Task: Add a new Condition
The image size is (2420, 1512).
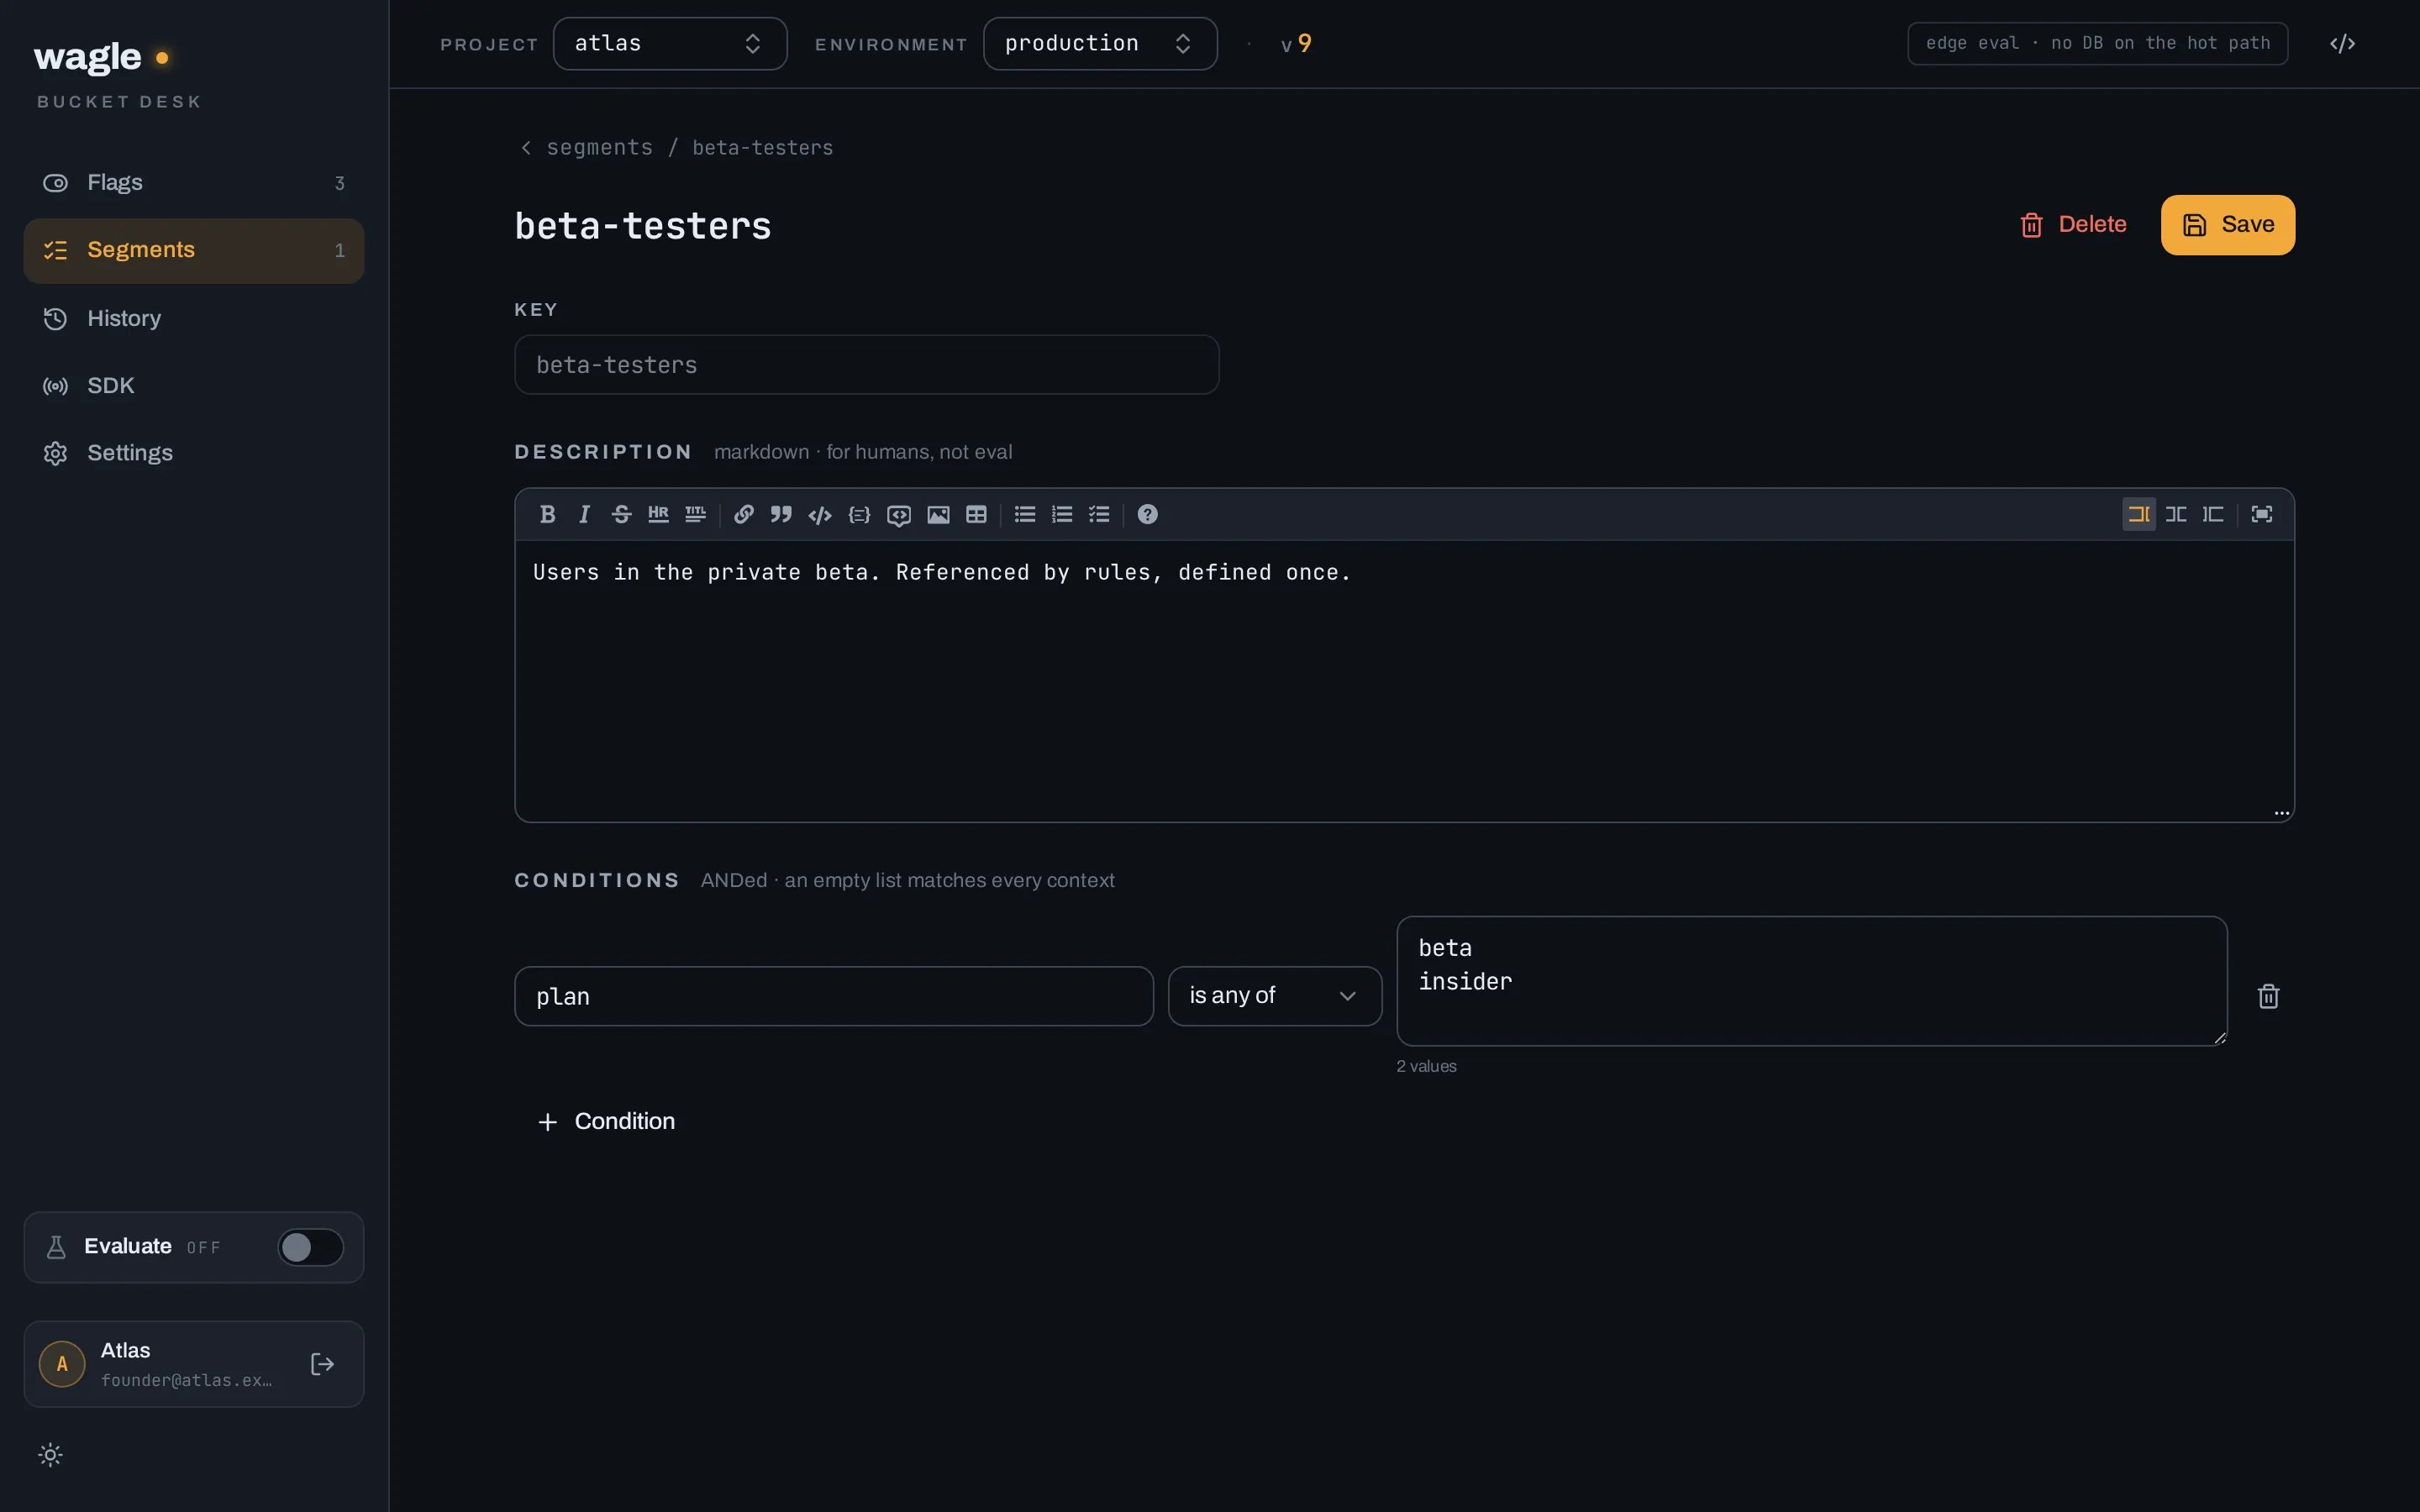Action: tap(606, 1121)
